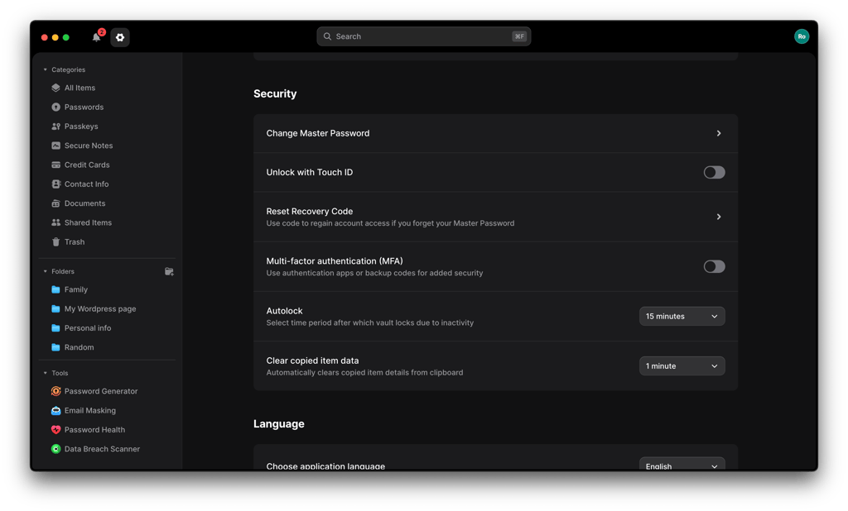The image size is (848, 511).
Task: Click the Documents label
Action: click(85, 203)
